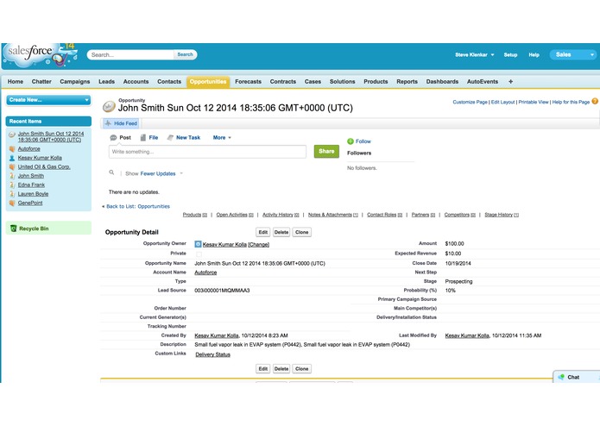600x426 pixels.
Task: Click the person icon beside Kesav Kumar Kolla
Action: click(x=12, y=158)
